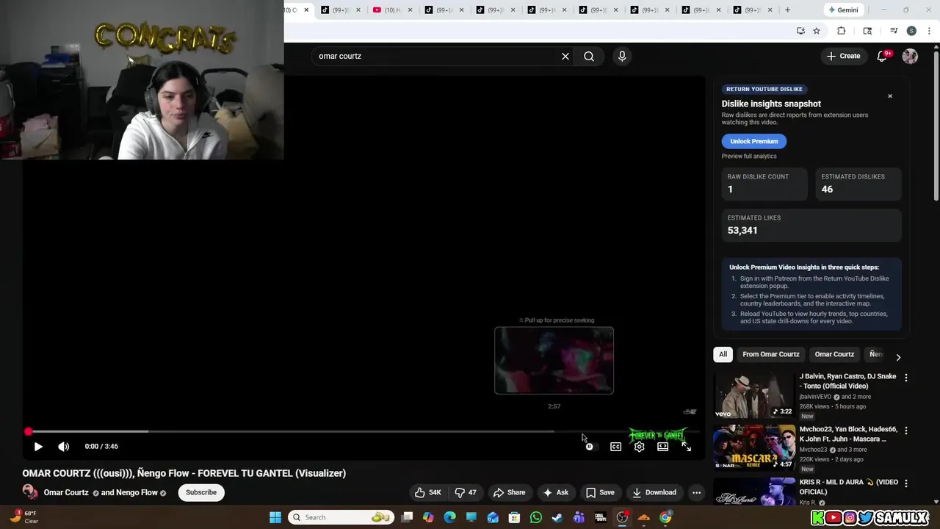This screenshot has height=529, width=940.
Task: Select the All filter chip
Action: point(723,354)
